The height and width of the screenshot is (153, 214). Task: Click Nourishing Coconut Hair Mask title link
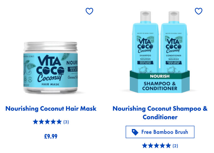pyautogui.click(x=51, y=109)
